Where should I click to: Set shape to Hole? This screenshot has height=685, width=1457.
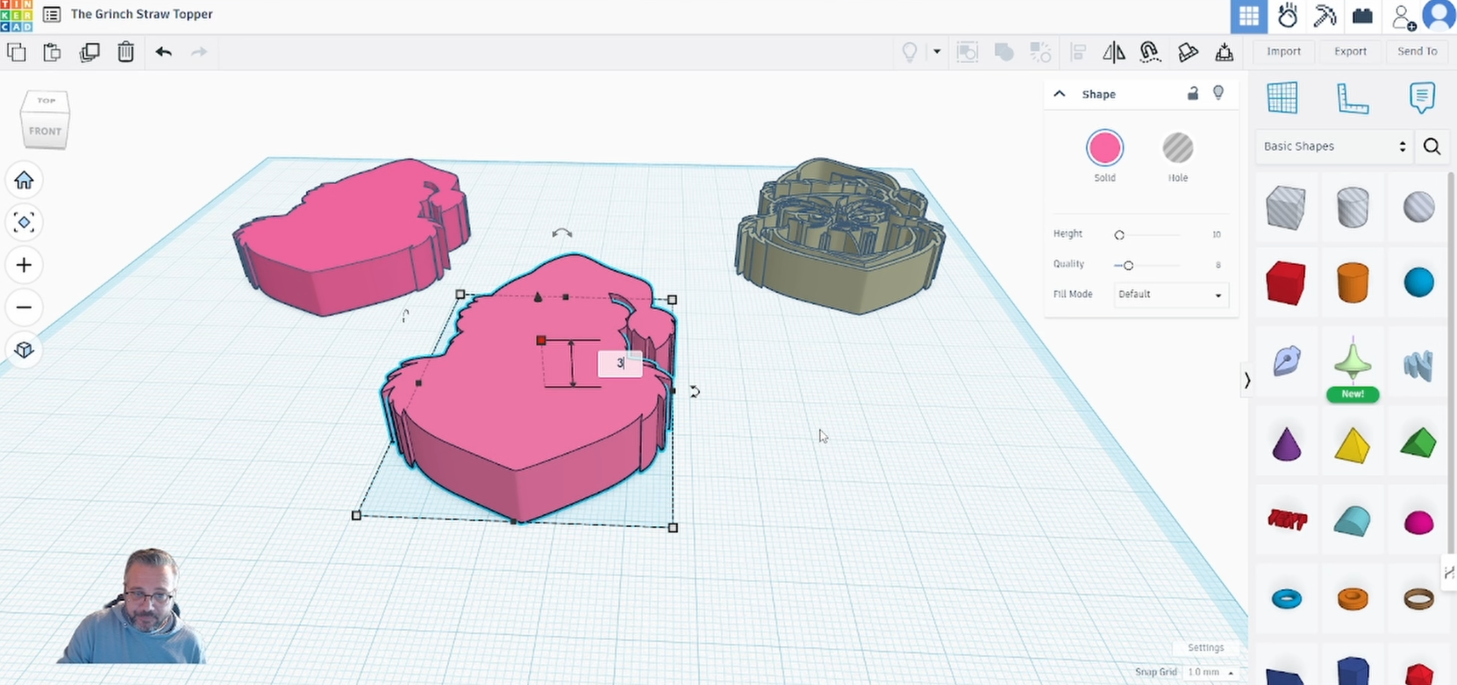[x=1177, y=148]
